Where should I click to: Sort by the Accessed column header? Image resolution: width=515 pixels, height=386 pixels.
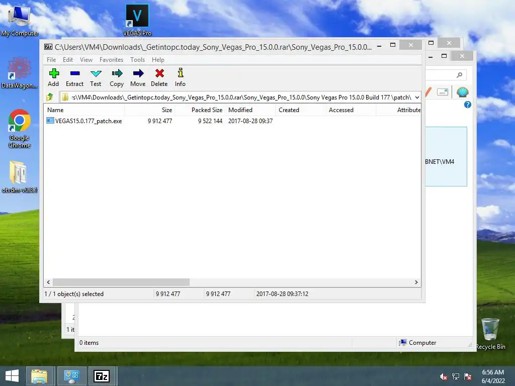351,110
